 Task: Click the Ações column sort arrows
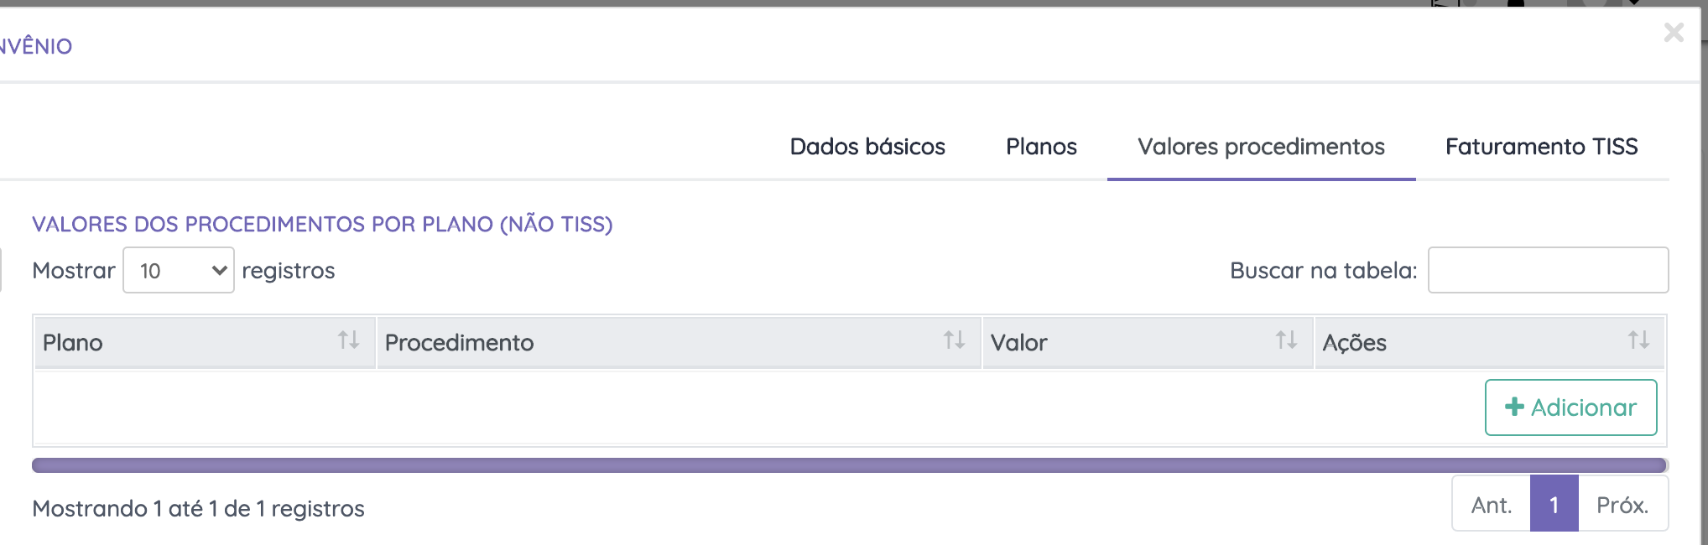pos(1638,340)
